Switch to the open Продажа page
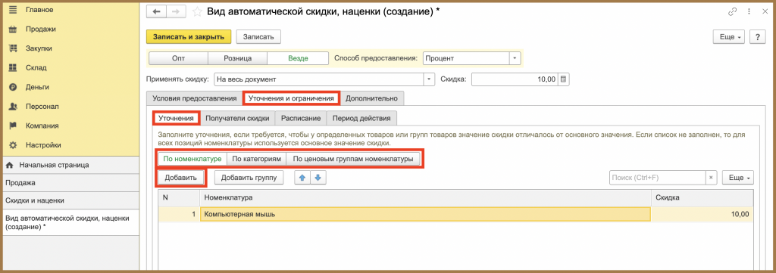Screen dimensions: 776x273 (70, 183)
